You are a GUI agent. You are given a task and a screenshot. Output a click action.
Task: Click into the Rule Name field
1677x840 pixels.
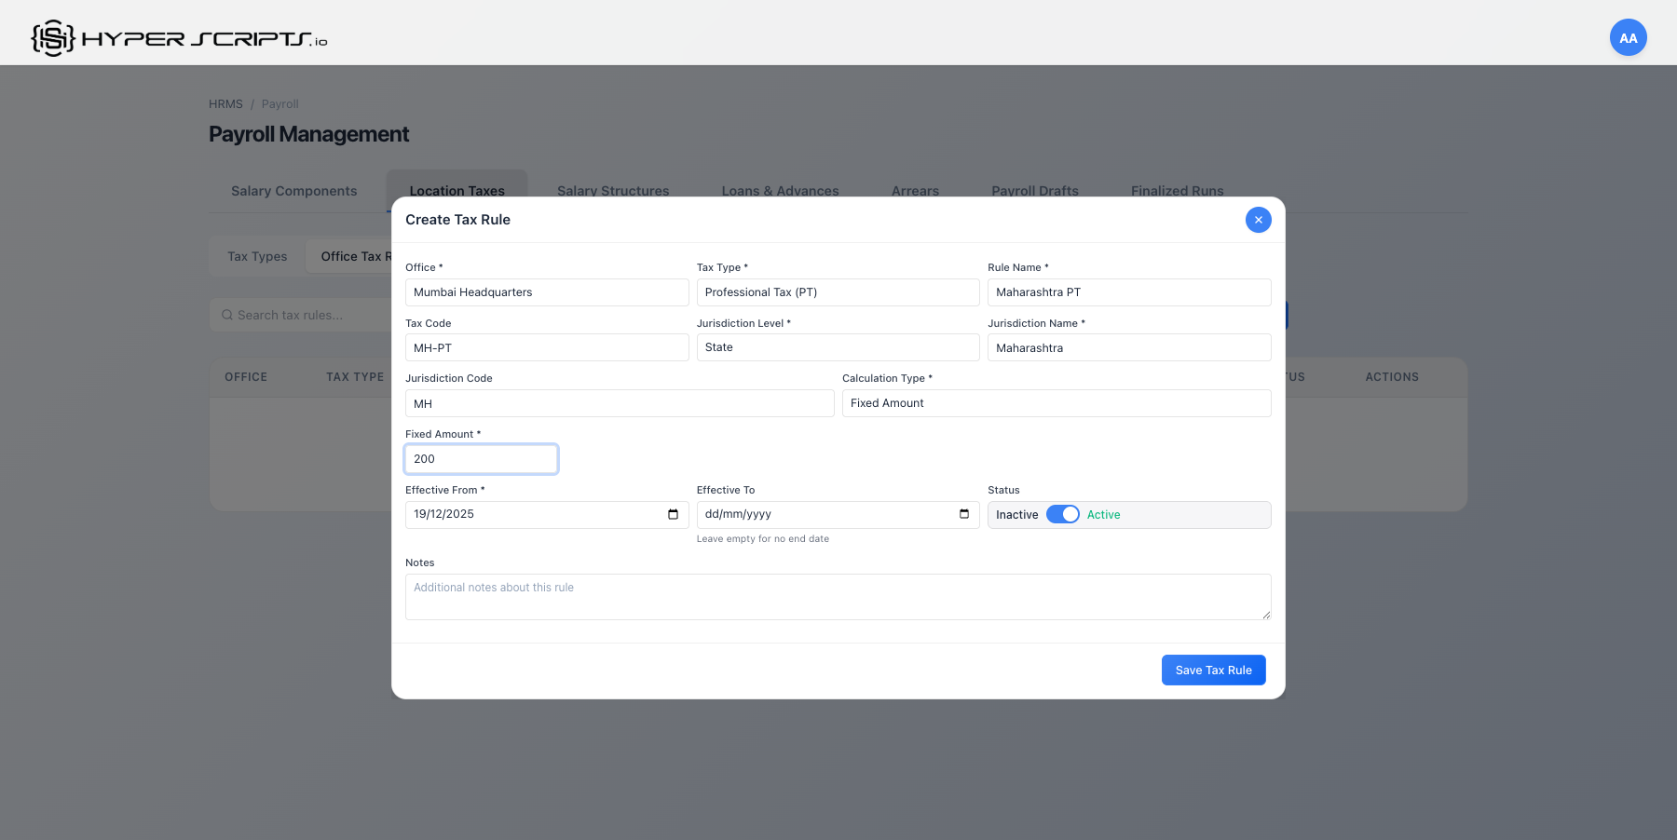(1128, 292)
